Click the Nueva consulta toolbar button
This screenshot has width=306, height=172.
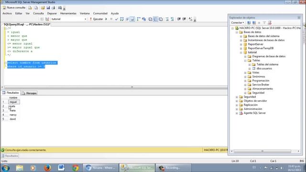pos(14,8)
